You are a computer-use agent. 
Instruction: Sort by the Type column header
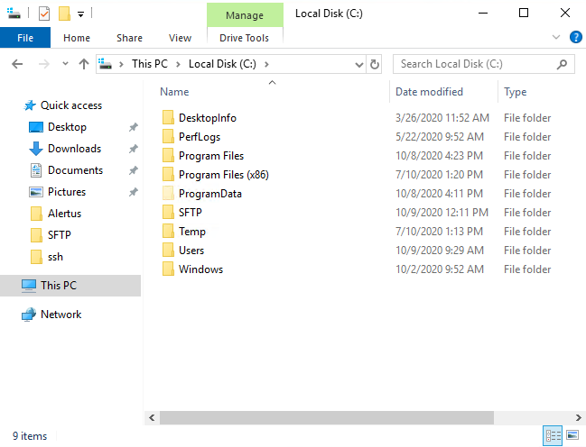click(x=515, y=92)
